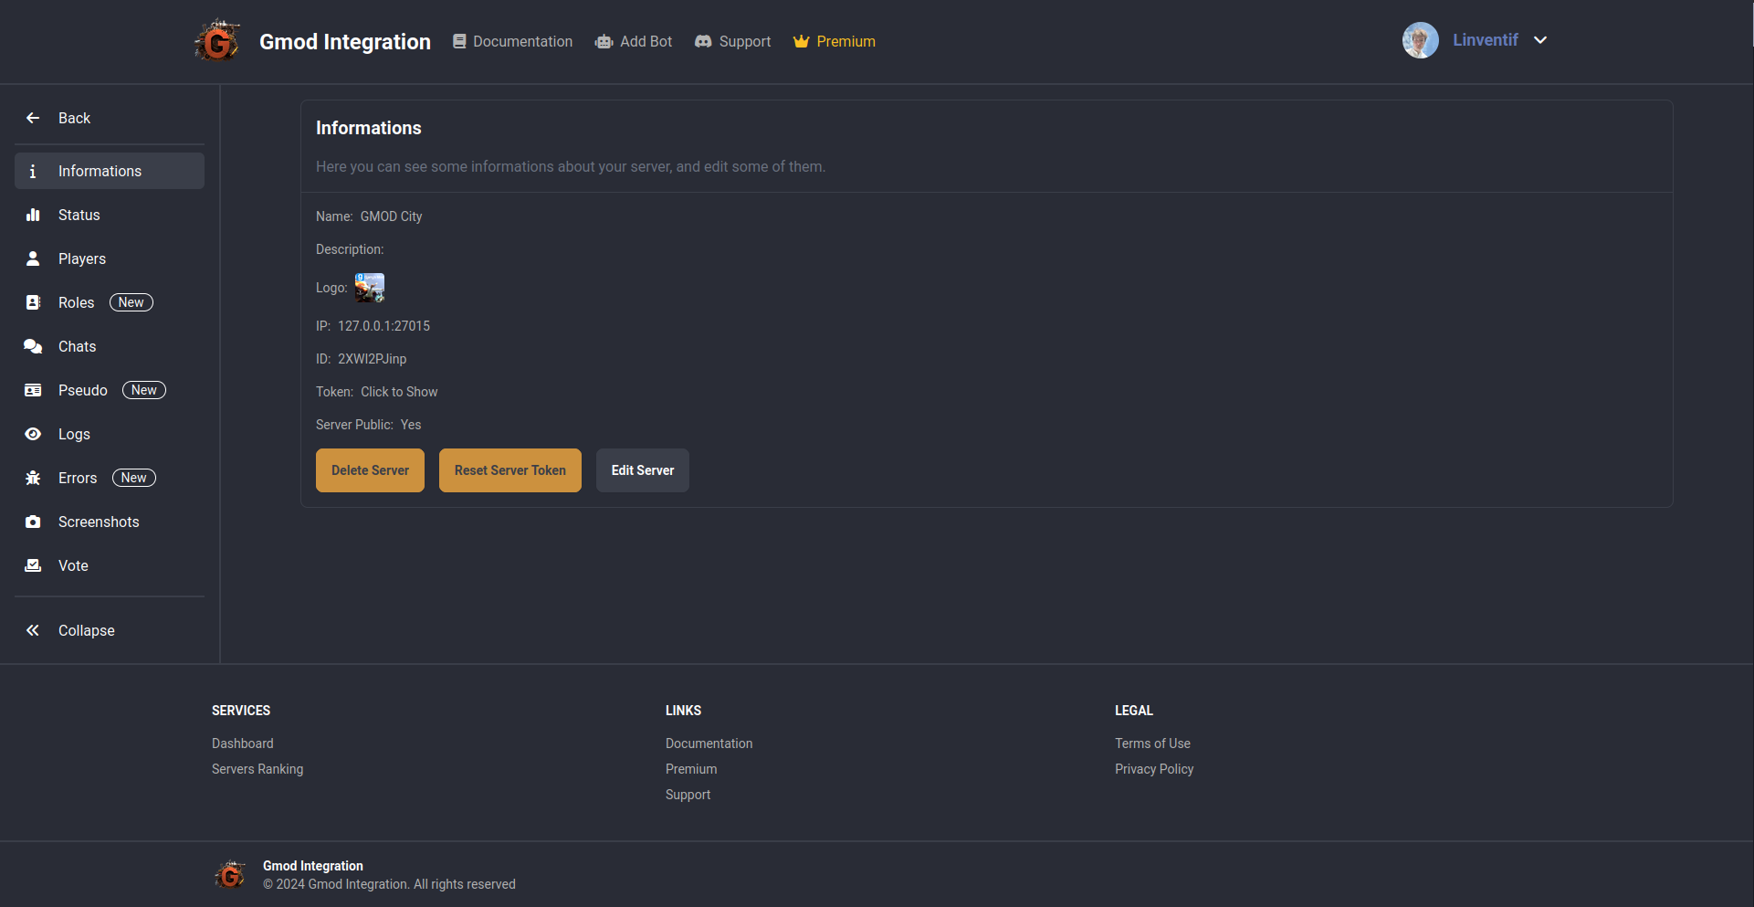The width and height of the screenshot is (1754, 907).
Task: Click the Logs eye icon
Action: coord(33,434)
